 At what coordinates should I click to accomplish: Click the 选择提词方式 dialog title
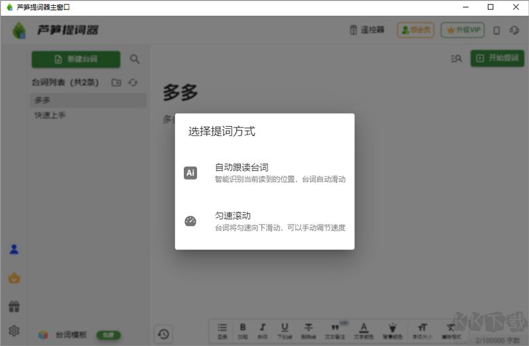(x=222, y=131)
